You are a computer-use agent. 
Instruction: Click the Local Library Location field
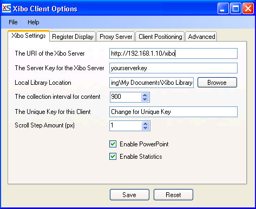[152, 83]
